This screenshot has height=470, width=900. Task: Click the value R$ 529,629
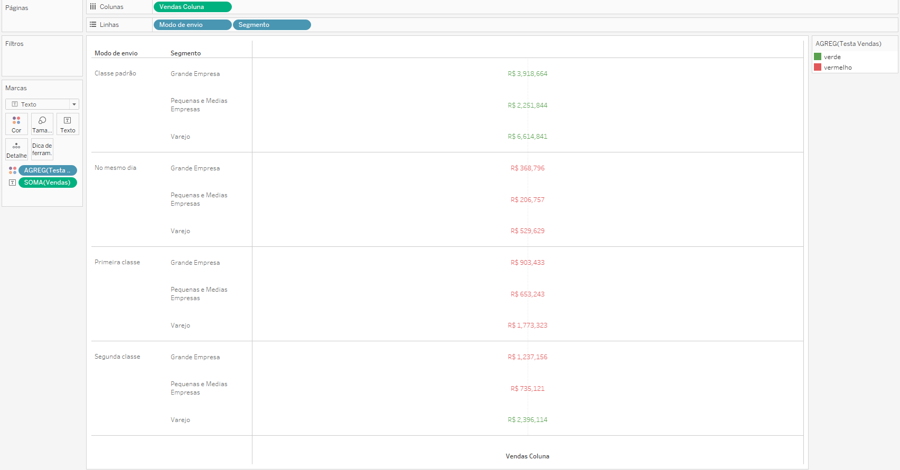coord(528,231)
